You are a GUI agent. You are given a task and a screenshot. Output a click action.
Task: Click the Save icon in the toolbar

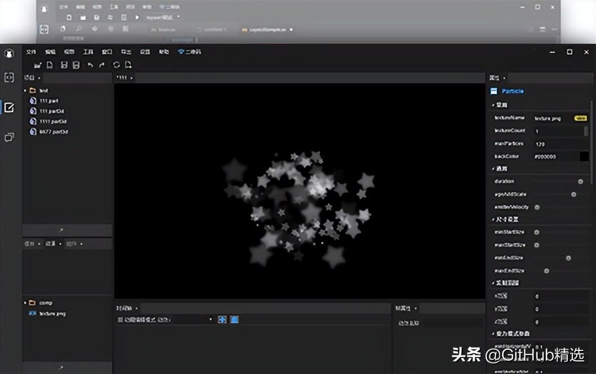coord(64,64)
